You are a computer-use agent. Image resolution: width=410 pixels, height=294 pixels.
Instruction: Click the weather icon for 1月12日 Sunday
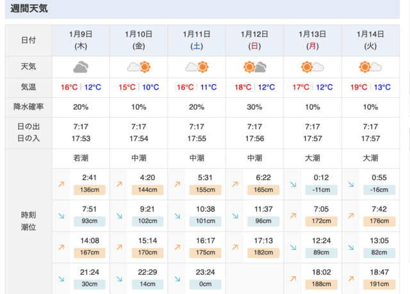pos(254,66)
